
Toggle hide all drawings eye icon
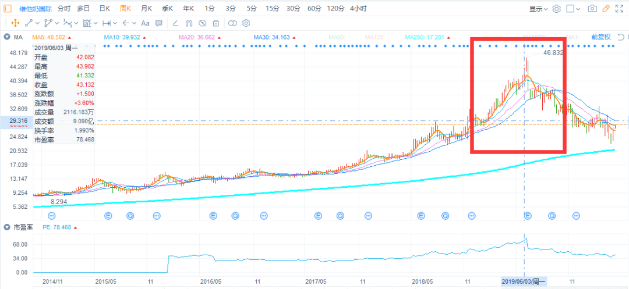click(x=202, y=23)
